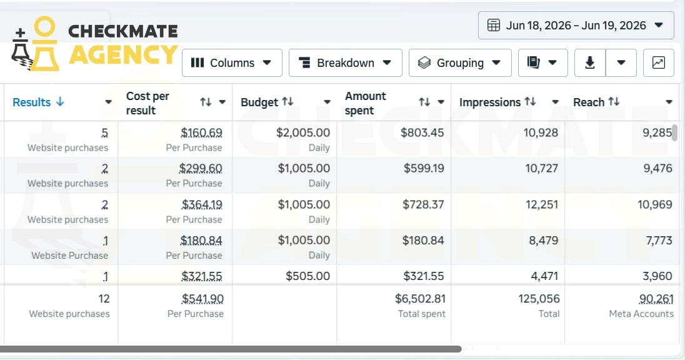Viewport: 685px width, 360px height.
Task: Click the Amount spent sort arrows
Action: 424,102
